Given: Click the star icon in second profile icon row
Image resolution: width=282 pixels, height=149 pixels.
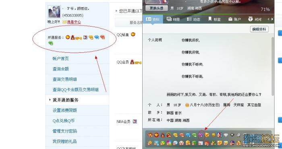Looking at the screenshot, I should pos(150,143).
